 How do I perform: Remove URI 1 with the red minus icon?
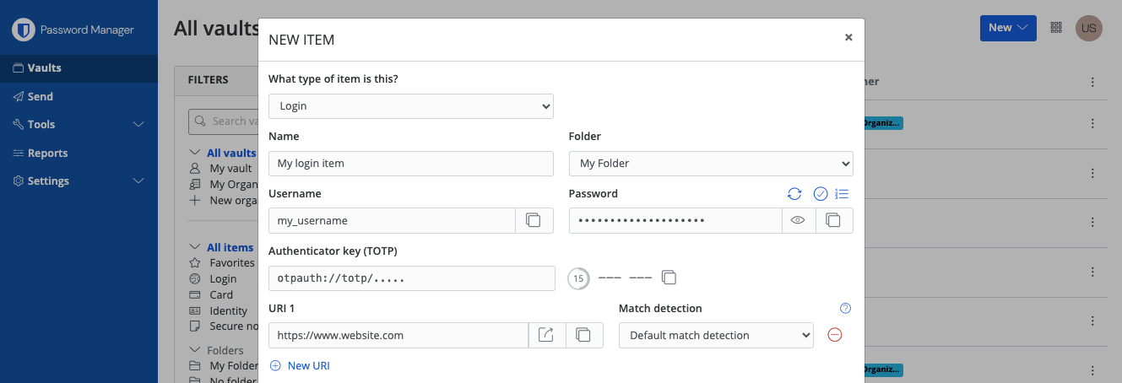click(834, 335)
